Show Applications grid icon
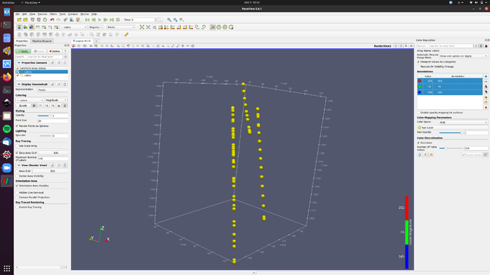Image resolution: width=490 pixels, height=275 pixels. click(x=7, y=268)
